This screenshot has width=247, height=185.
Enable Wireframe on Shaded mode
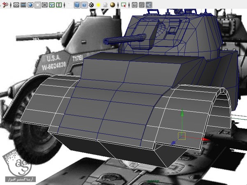tap(84, 5)
